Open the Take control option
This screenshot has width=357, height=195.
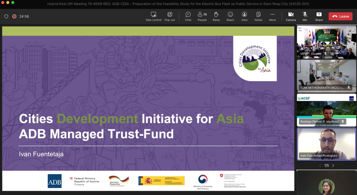click(x=154, y=16)
